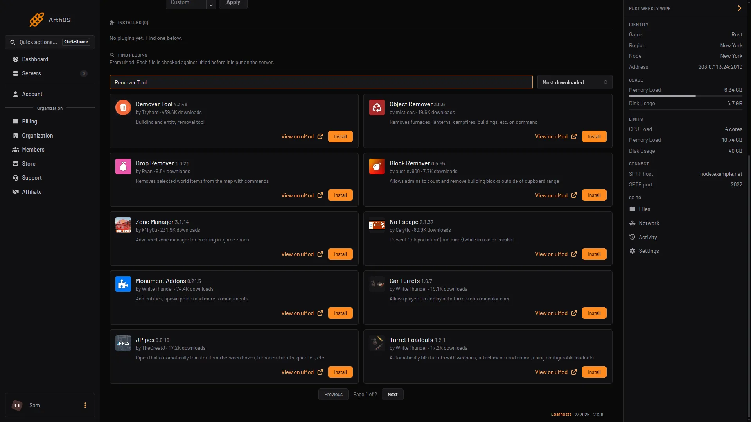Image resolution: width=751 pixels, height=422 pixels.
Task: Click the Memory Load usage bar
Action: [685, 96]
